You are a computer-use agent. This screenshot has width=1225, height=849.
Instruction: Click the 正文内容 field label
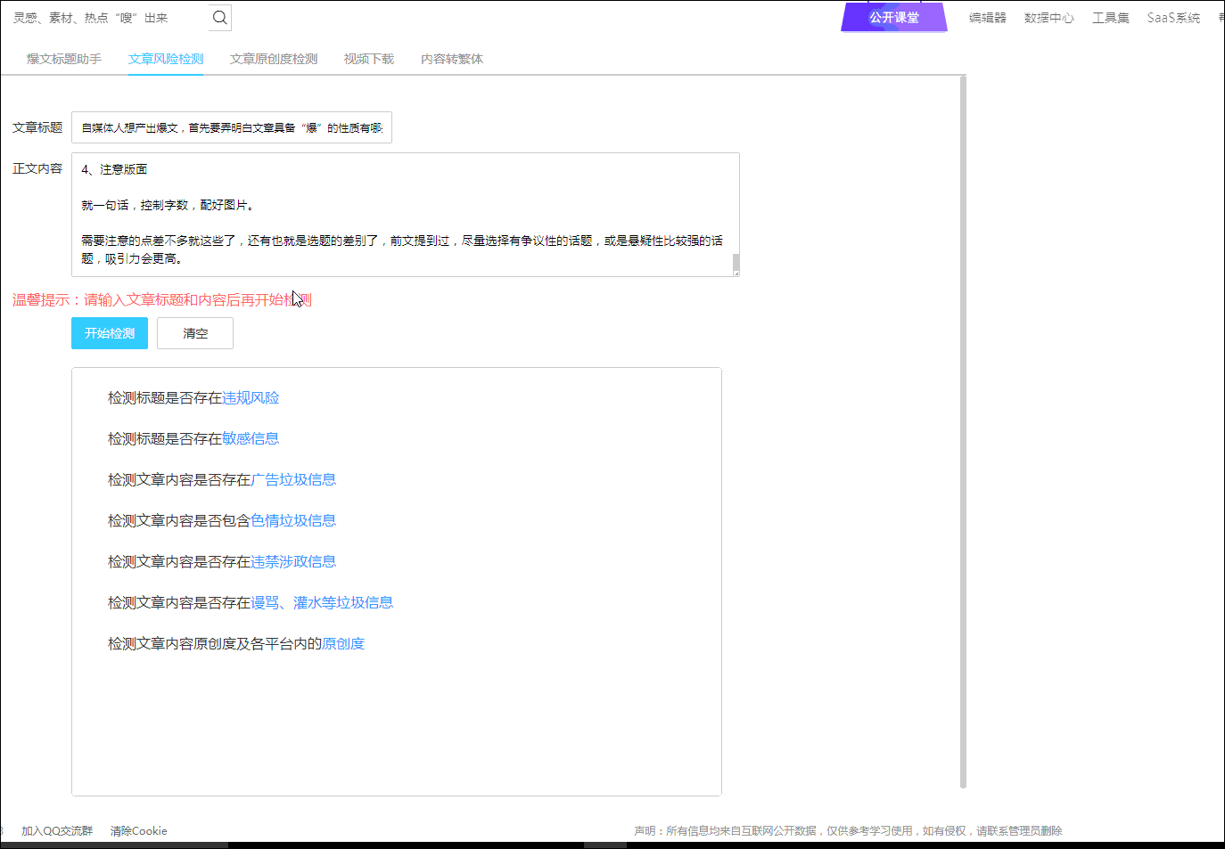(x=37, y=168)
